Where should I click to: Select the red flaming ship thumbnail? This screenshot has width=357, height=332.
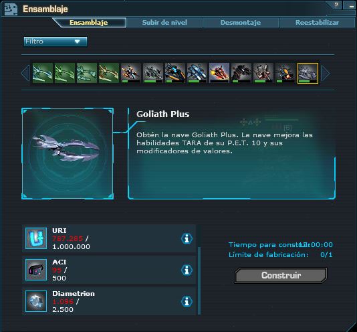(219, 73)
